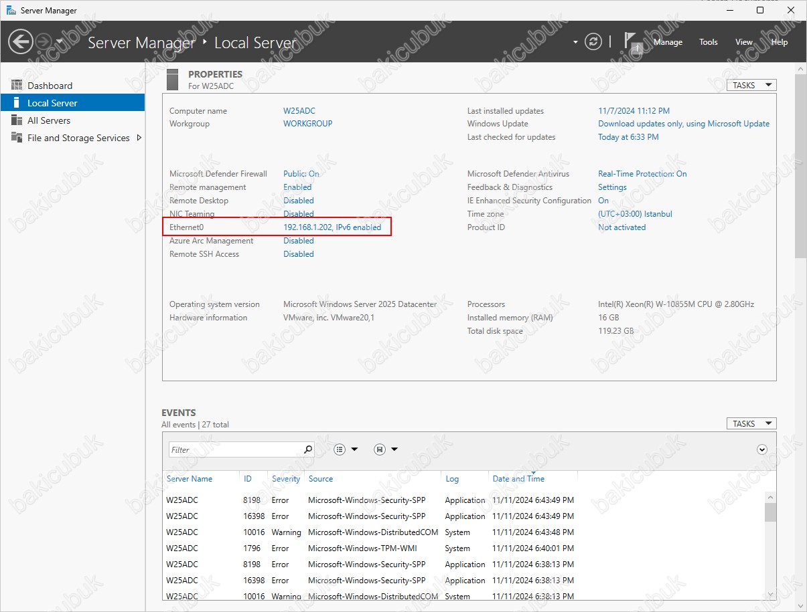Select Dashboard in the sidebar
Viewport: 807px width, 612px height.
tap(72, 86)
